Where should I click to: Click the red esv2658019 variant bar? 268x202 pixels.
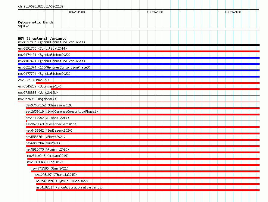(143, 115)
